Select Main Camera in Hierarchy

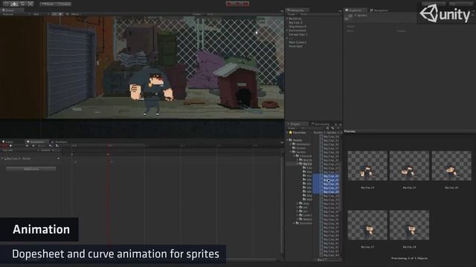coord(297,42)
